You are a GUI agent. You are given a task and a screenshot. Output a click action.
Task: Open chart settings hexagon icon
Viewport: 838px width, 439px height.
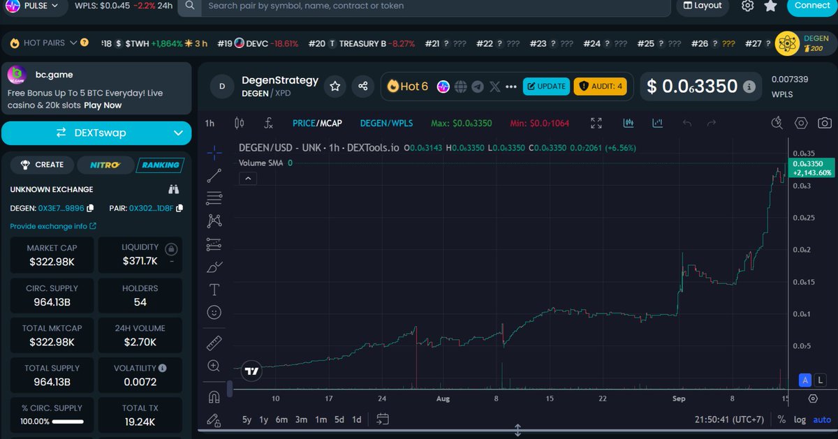point(801,124)
